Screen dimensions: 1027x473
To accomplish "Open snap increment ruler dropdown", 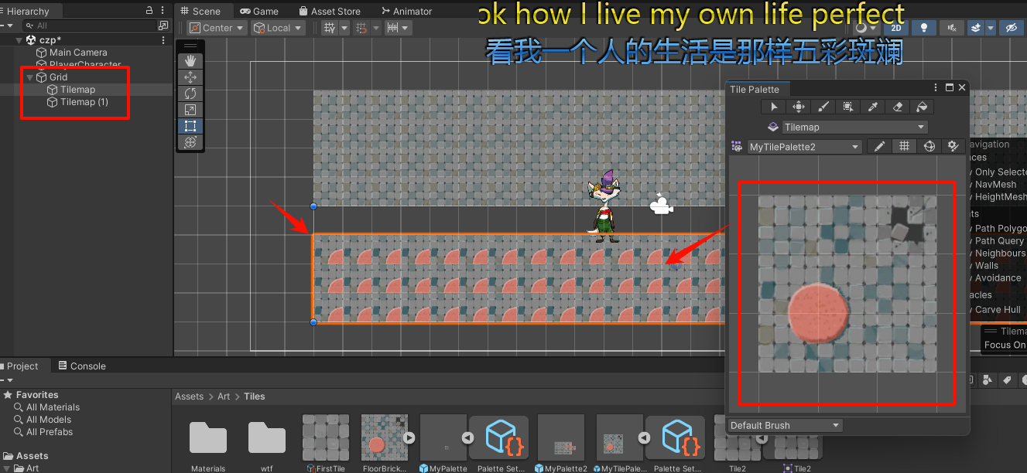I will click(x=398, y=28).
